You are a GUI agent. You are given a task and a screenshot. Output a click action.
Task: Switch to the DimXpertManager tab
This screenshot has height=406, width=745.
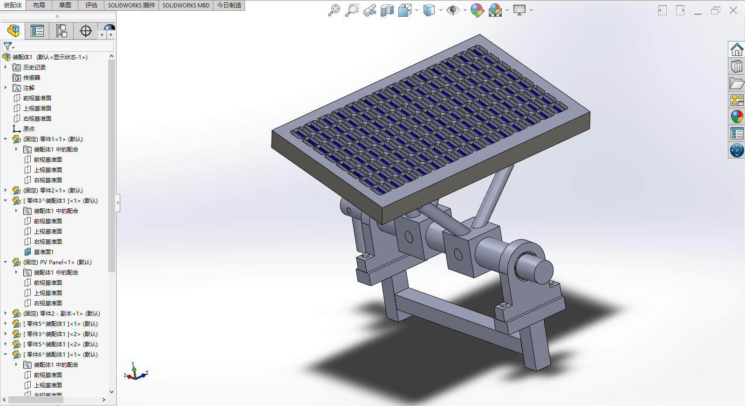point(86,31)
